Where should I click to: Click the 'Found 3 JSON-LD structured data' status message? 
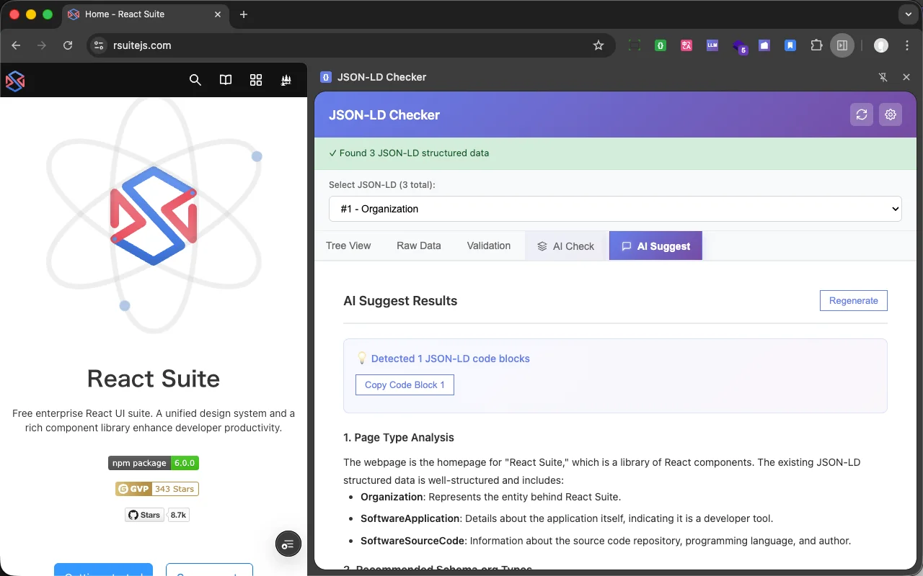click(409, 153)
